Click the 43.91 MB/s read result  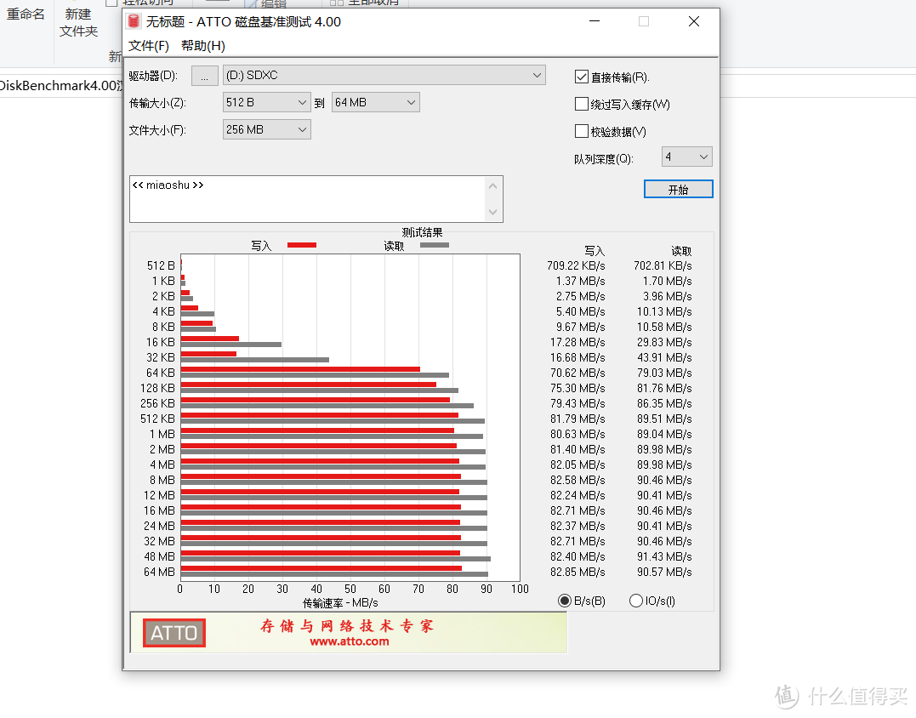(x=664, y=357)
